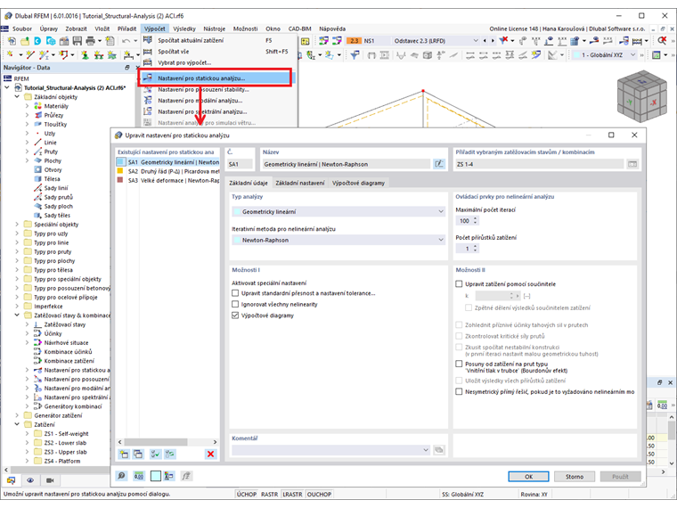Click the save diskette icon

click(77, 41)
